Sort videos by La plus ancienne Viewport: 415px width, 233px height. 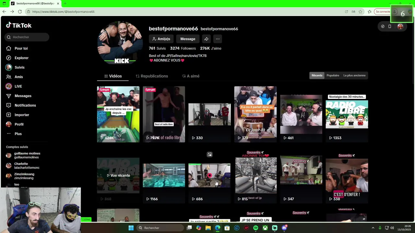(354, 75)
